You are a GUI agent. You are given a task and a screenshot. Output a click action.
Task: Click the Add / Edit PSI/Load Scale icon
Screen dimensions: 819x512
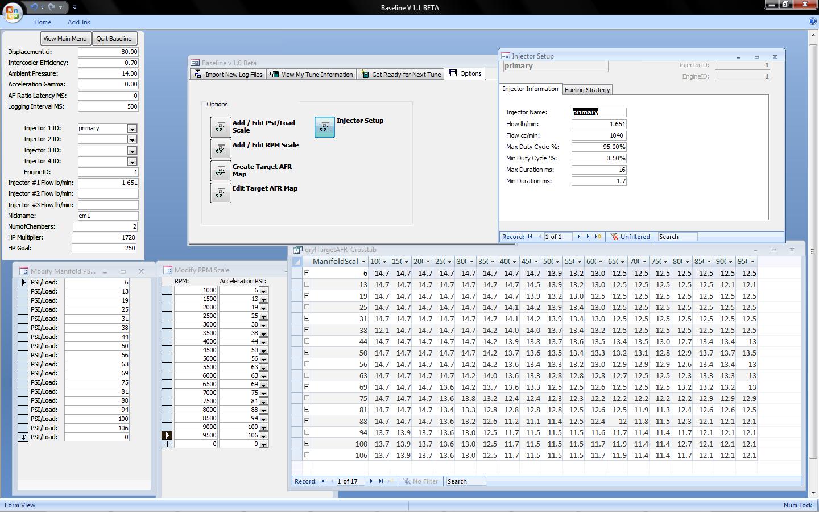(221, 127)
